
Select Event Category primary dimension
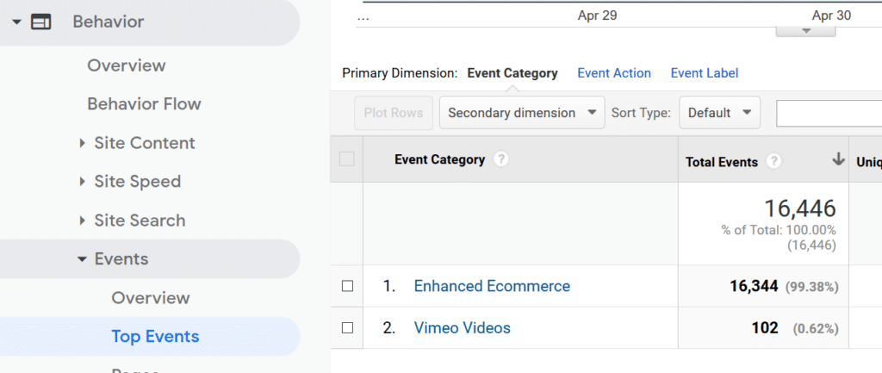(x=512, y=73)
